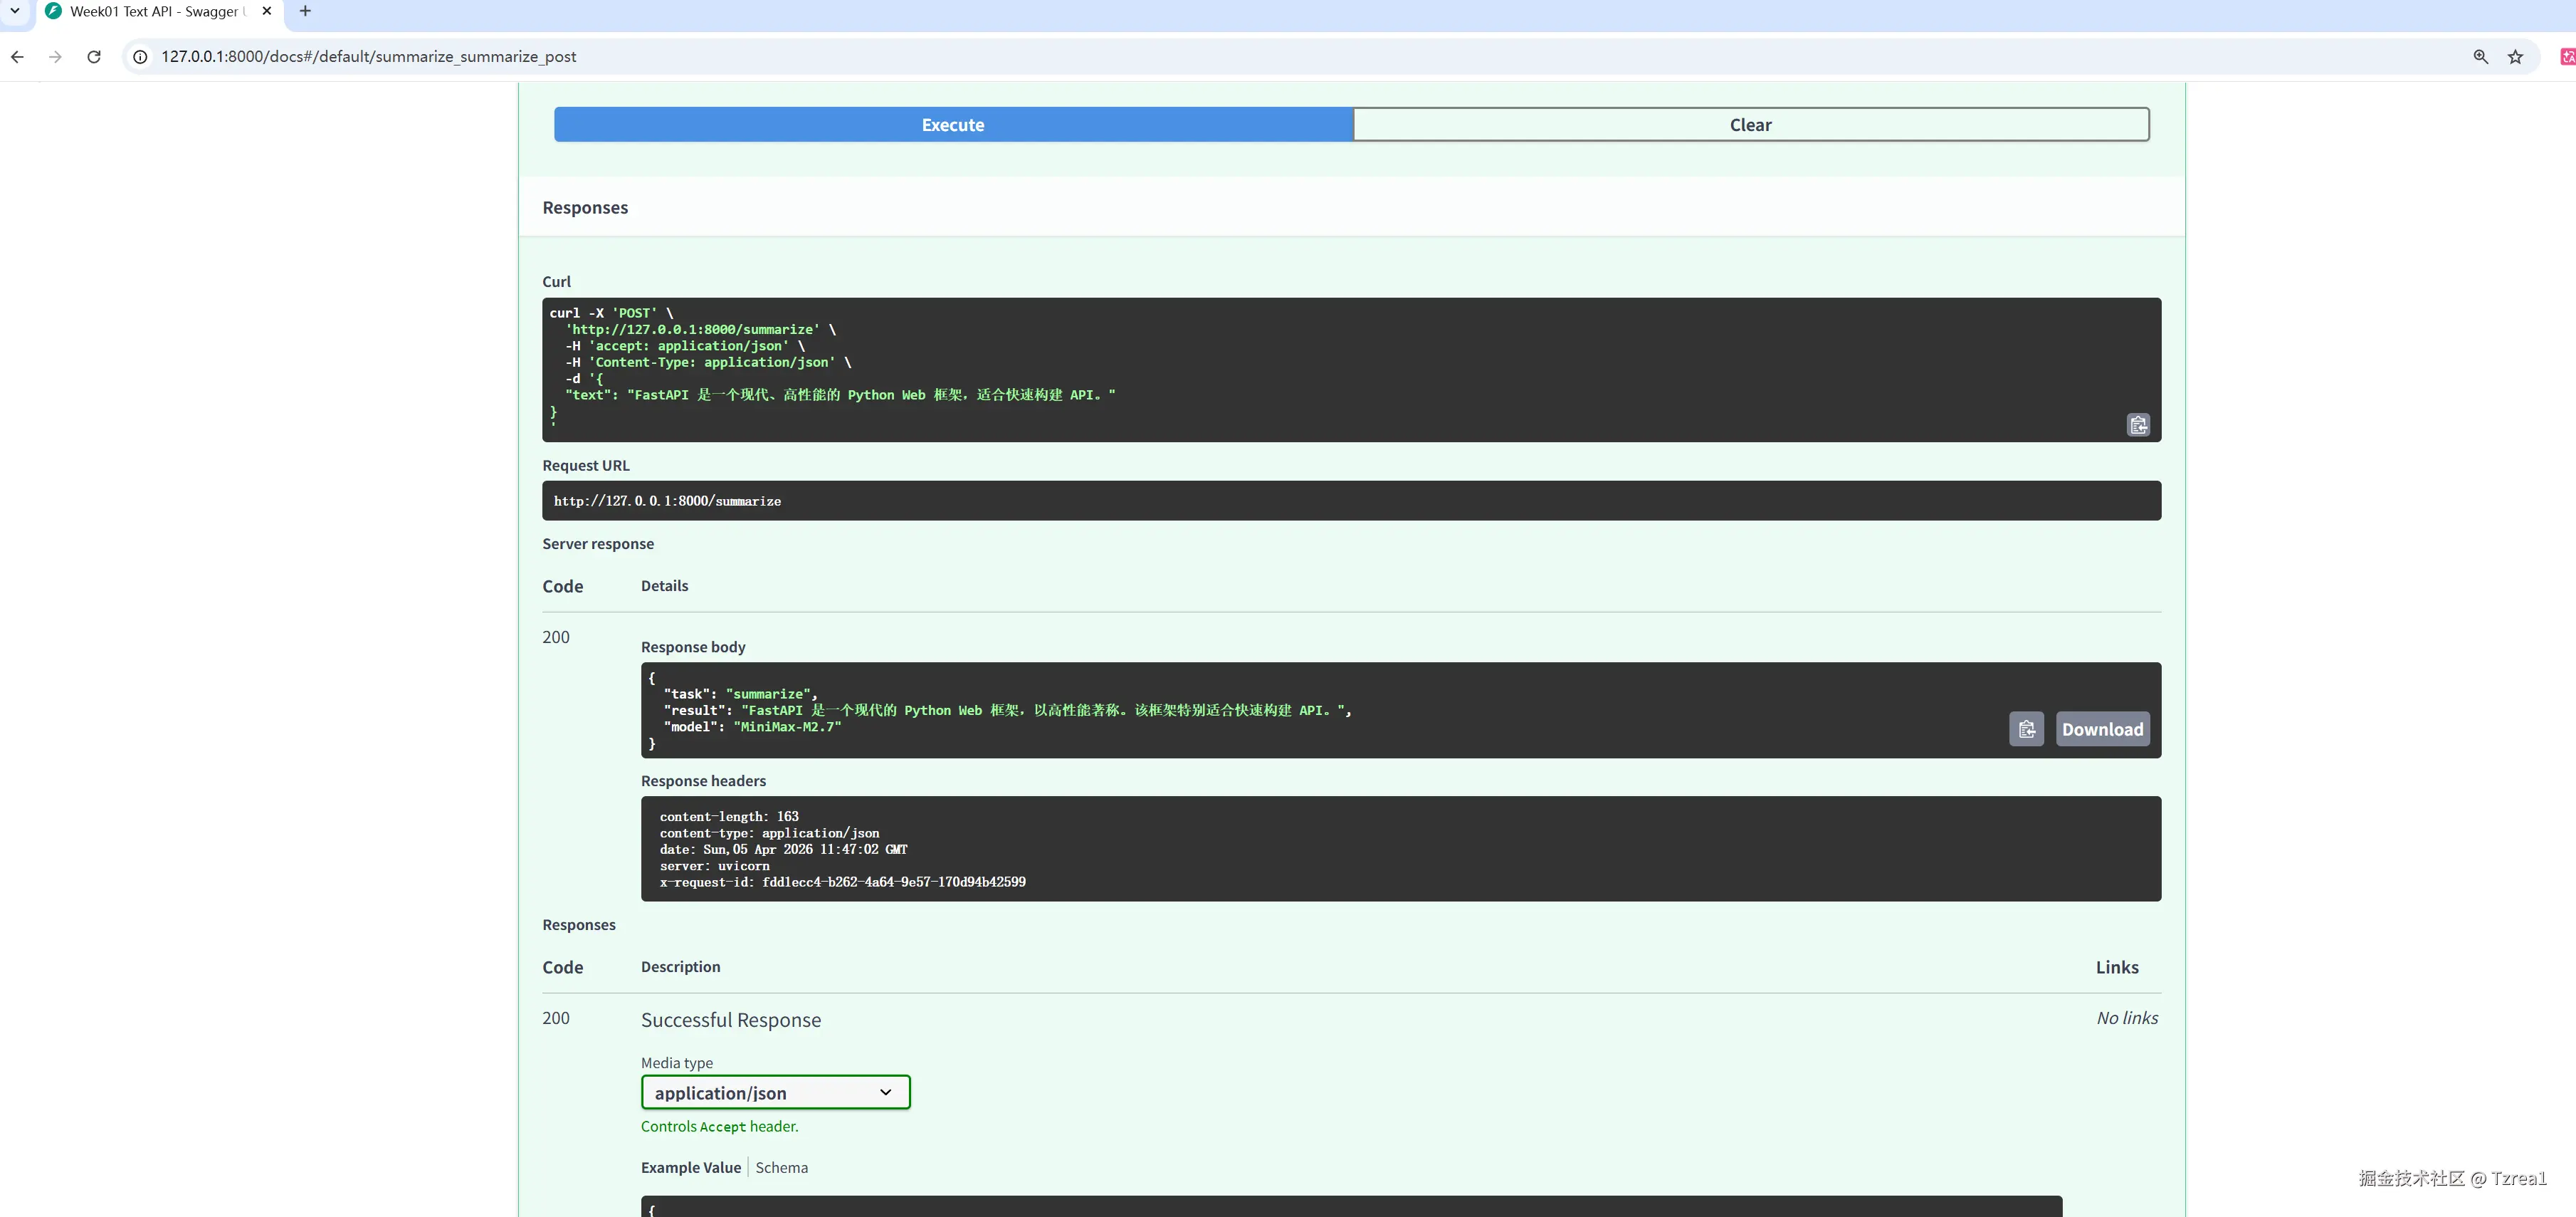Expand the media type selector arrow

click(x=885, y=1092)
